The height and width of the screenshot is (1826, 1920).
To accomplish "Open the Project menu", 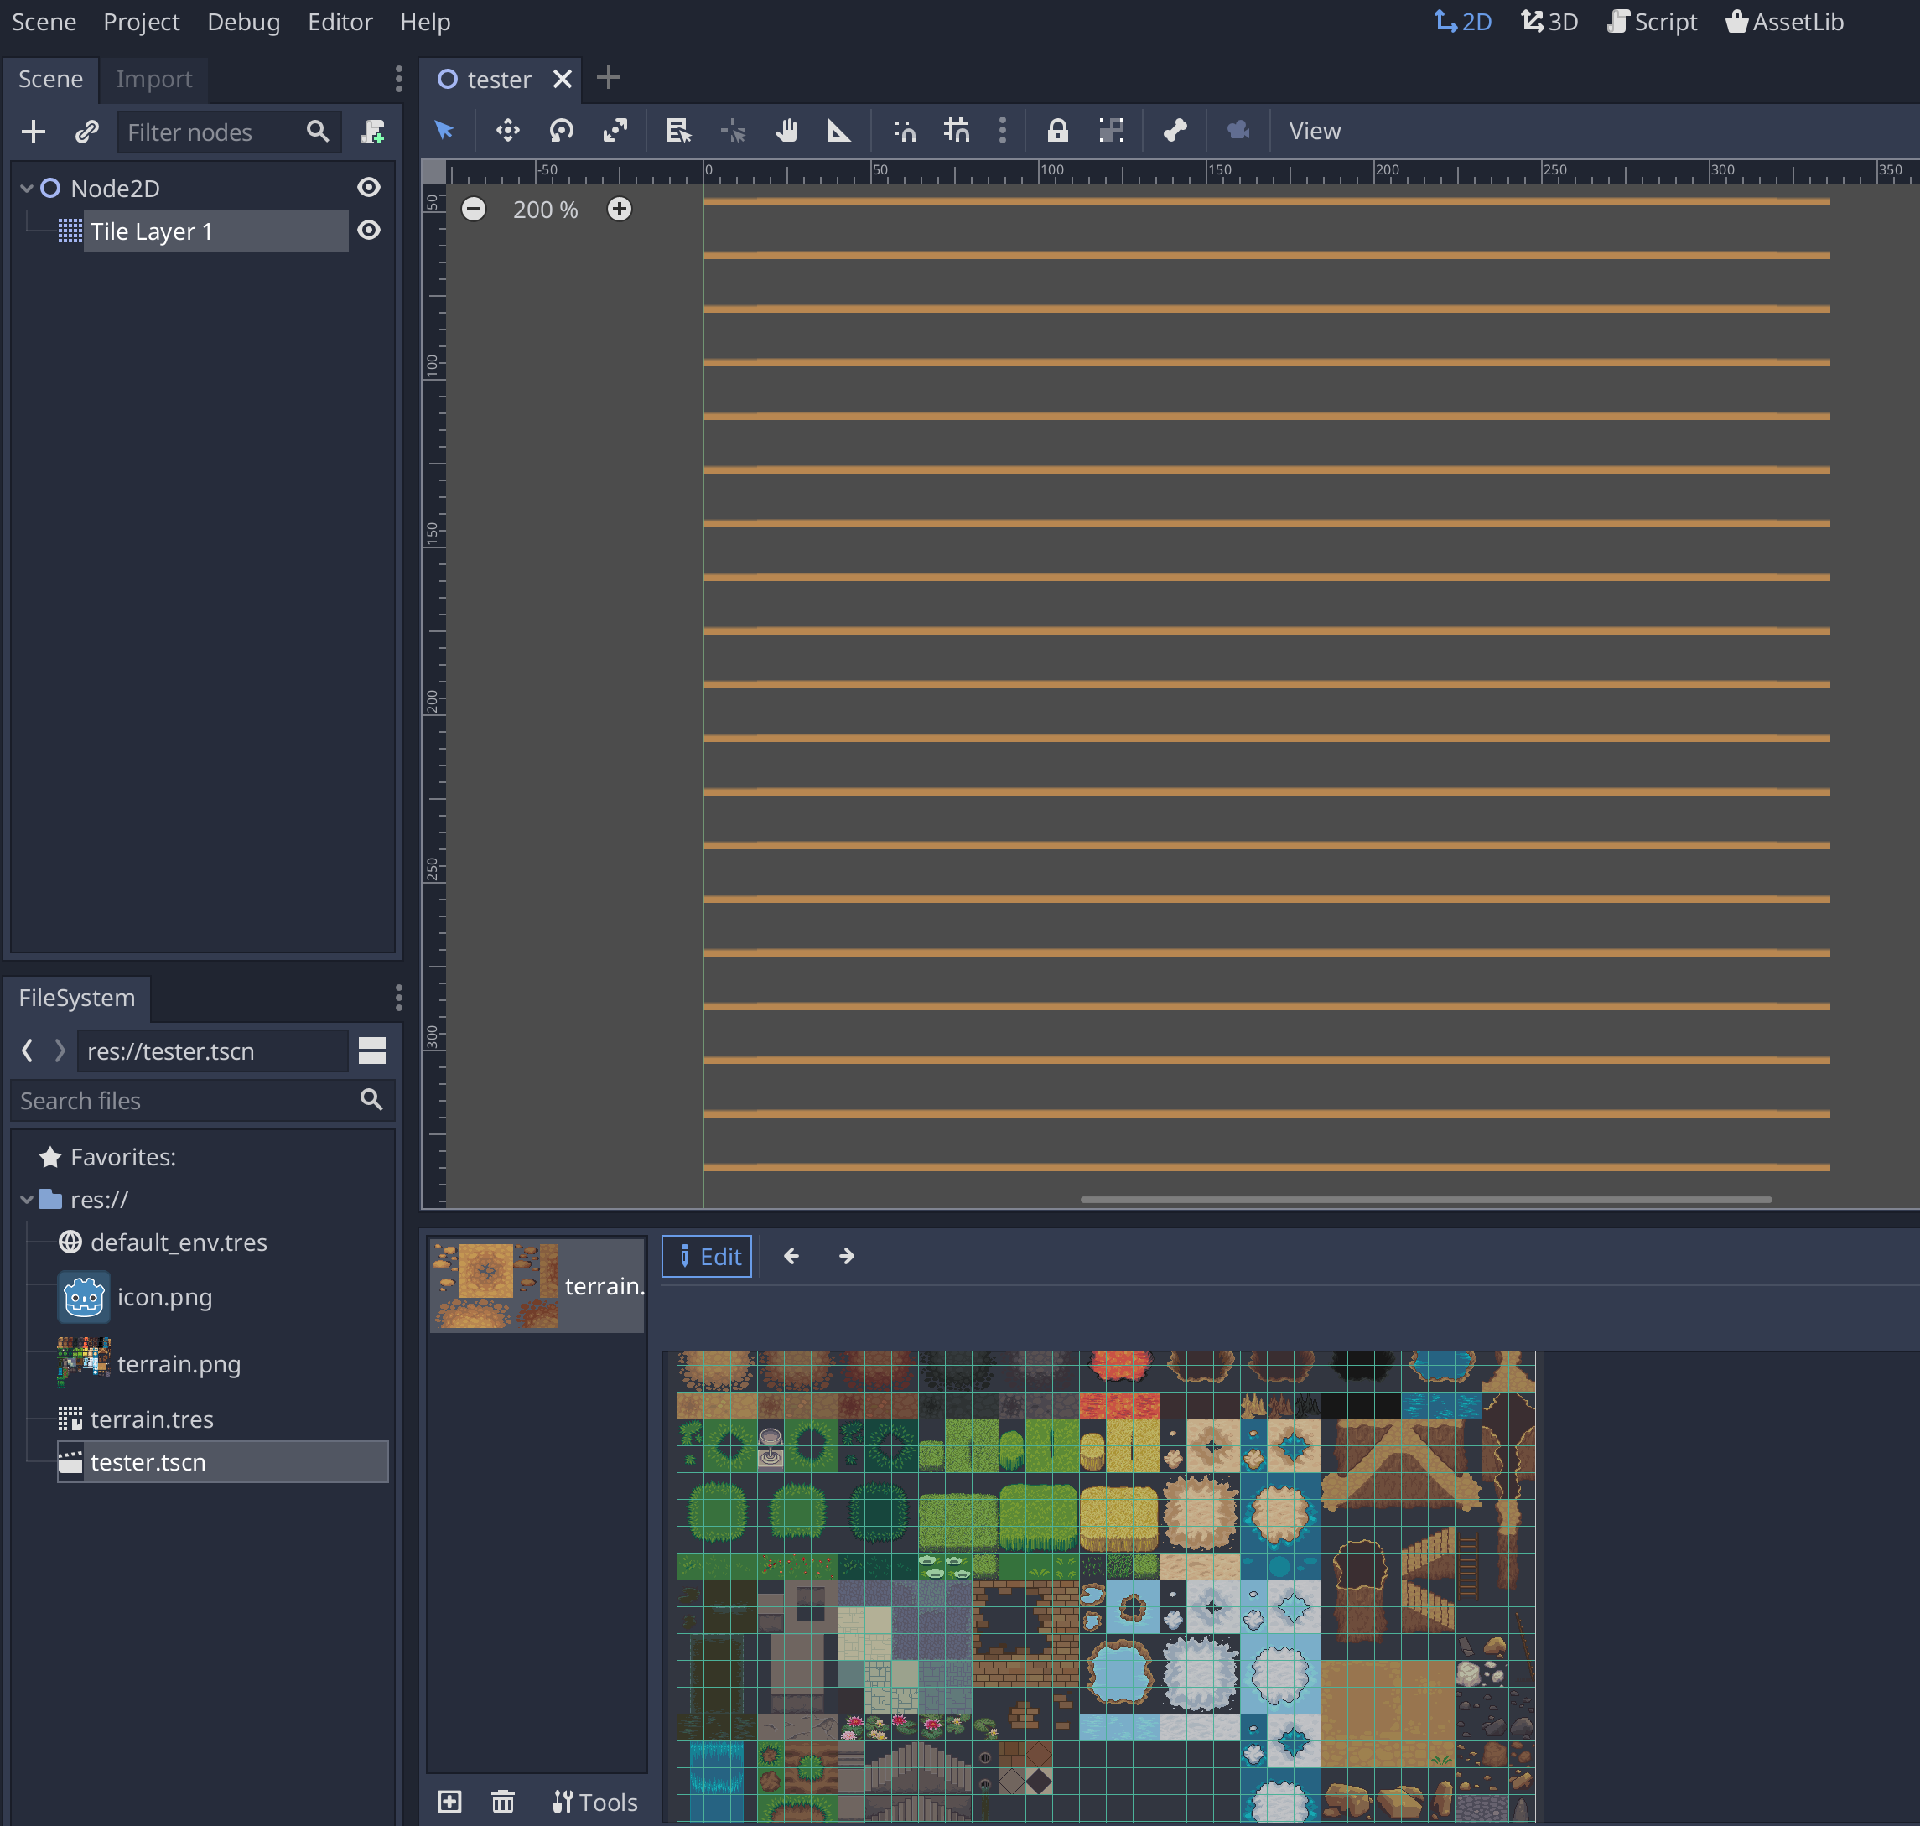I will point(141,22).
